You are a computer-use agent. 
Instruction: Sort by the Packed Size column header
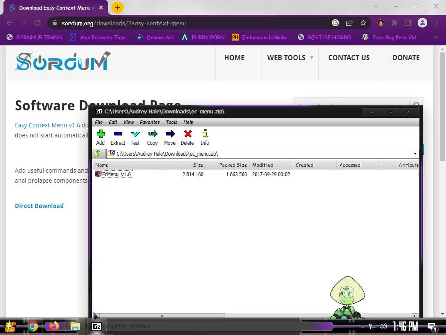coord(227,165)
